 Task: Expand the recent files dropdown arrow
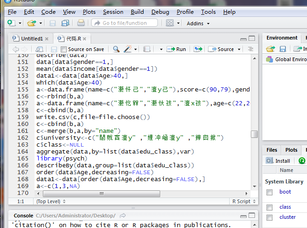(x=41, y=23)
